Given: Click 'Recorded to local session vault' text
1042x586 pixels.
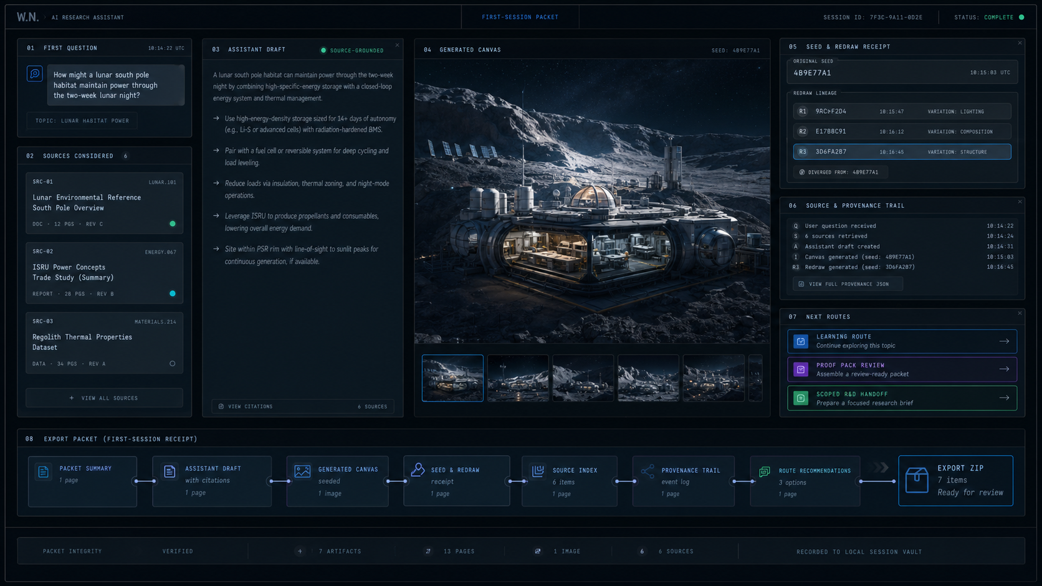Looking at the screenshot, I should click(859, 552).
